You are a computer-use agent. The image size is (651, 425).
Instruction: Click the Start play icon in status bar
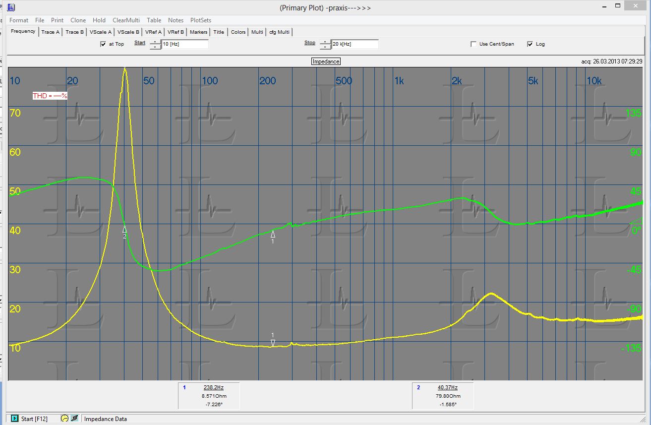coord(15,419)
